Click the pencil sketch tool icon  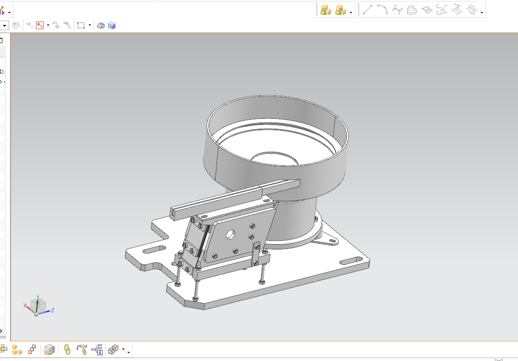(1, 11)
